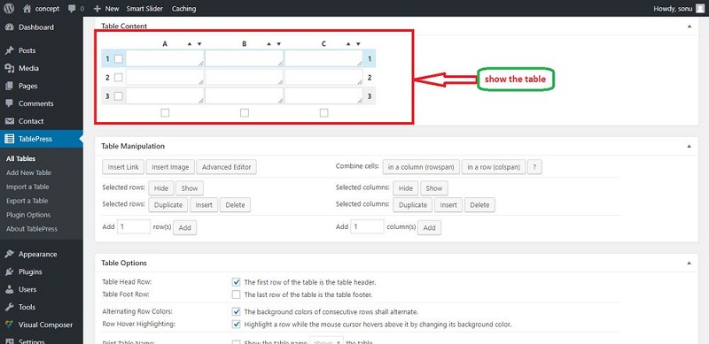Click table cell A1

(x=165, y=58)
